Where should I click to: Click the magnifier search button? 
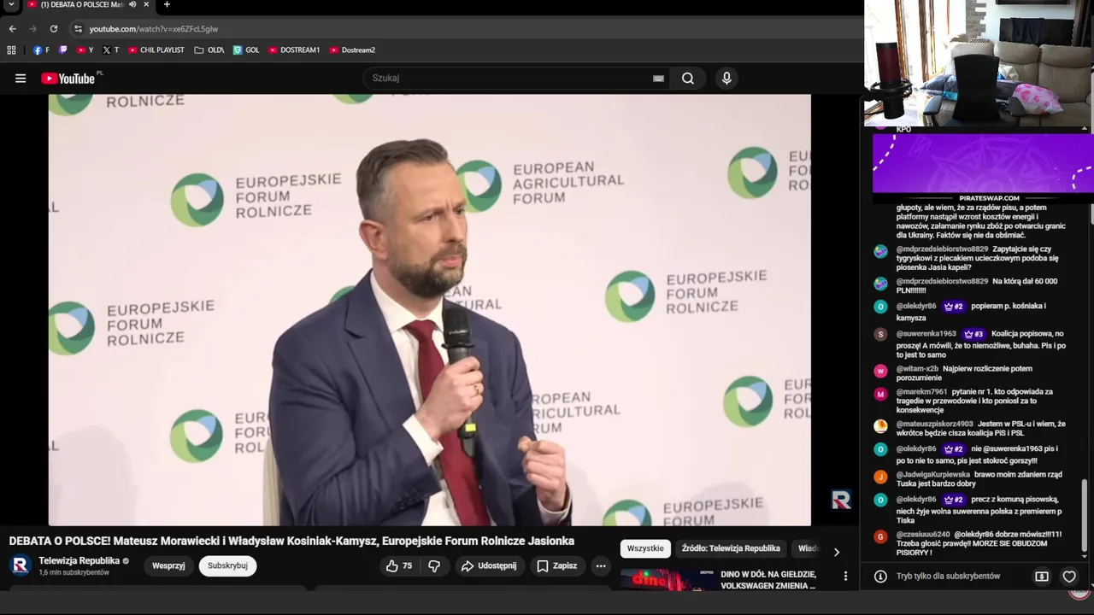click(x=688, y=79)
